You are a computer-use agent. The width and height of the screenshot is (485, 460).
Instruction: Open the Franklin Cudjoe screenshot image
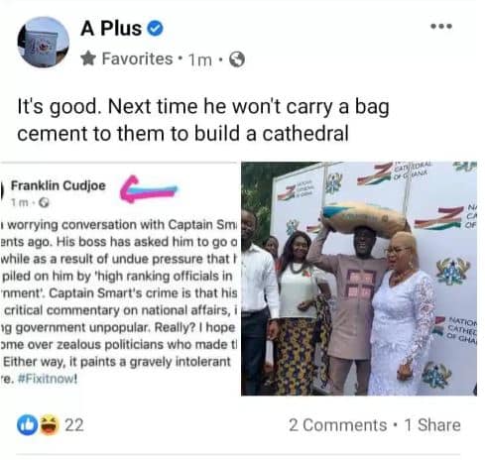119,279
